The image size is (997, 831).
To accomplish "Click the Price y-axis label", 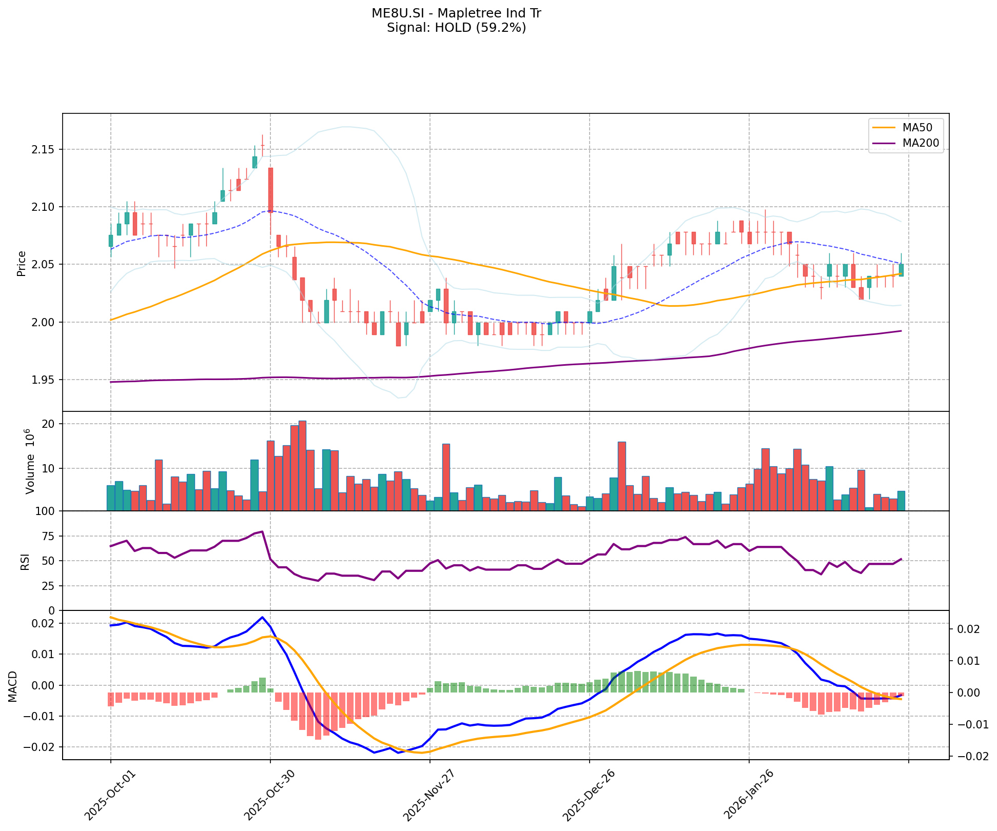I will coord(22,263).
